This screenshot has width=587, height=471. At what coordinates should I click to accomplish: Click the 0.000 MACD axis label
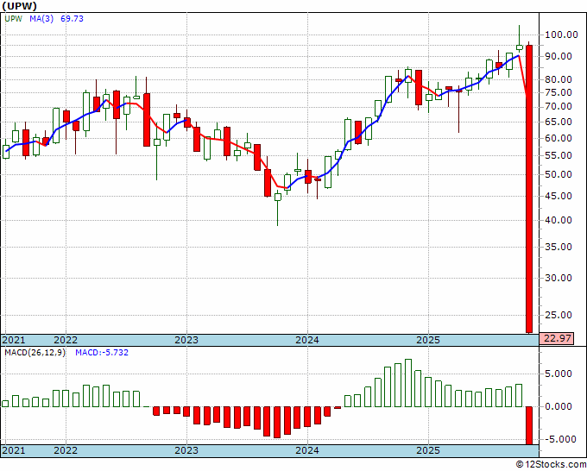[x=559, y=406]
